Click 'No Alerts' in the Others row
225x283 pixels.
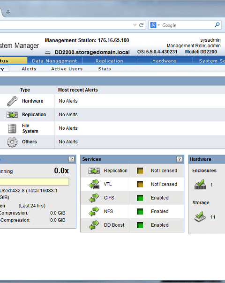pos(68,141)
